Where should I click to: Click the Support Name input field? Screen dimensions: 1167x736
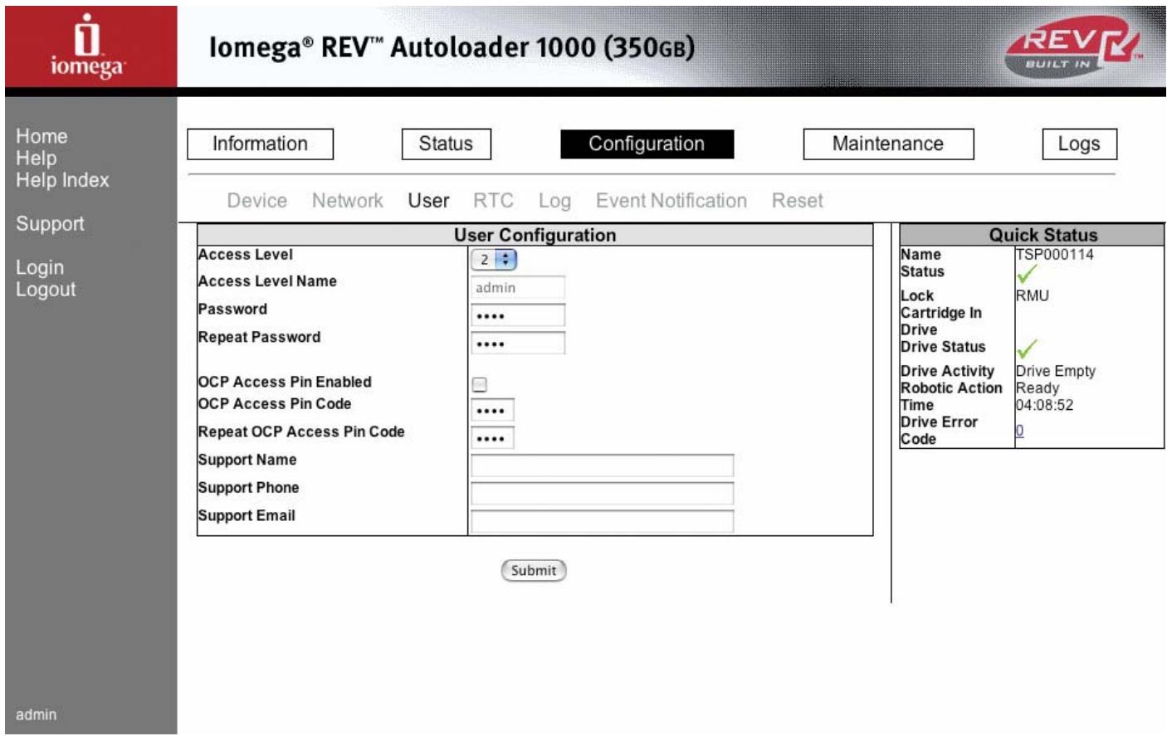(602, 466)
